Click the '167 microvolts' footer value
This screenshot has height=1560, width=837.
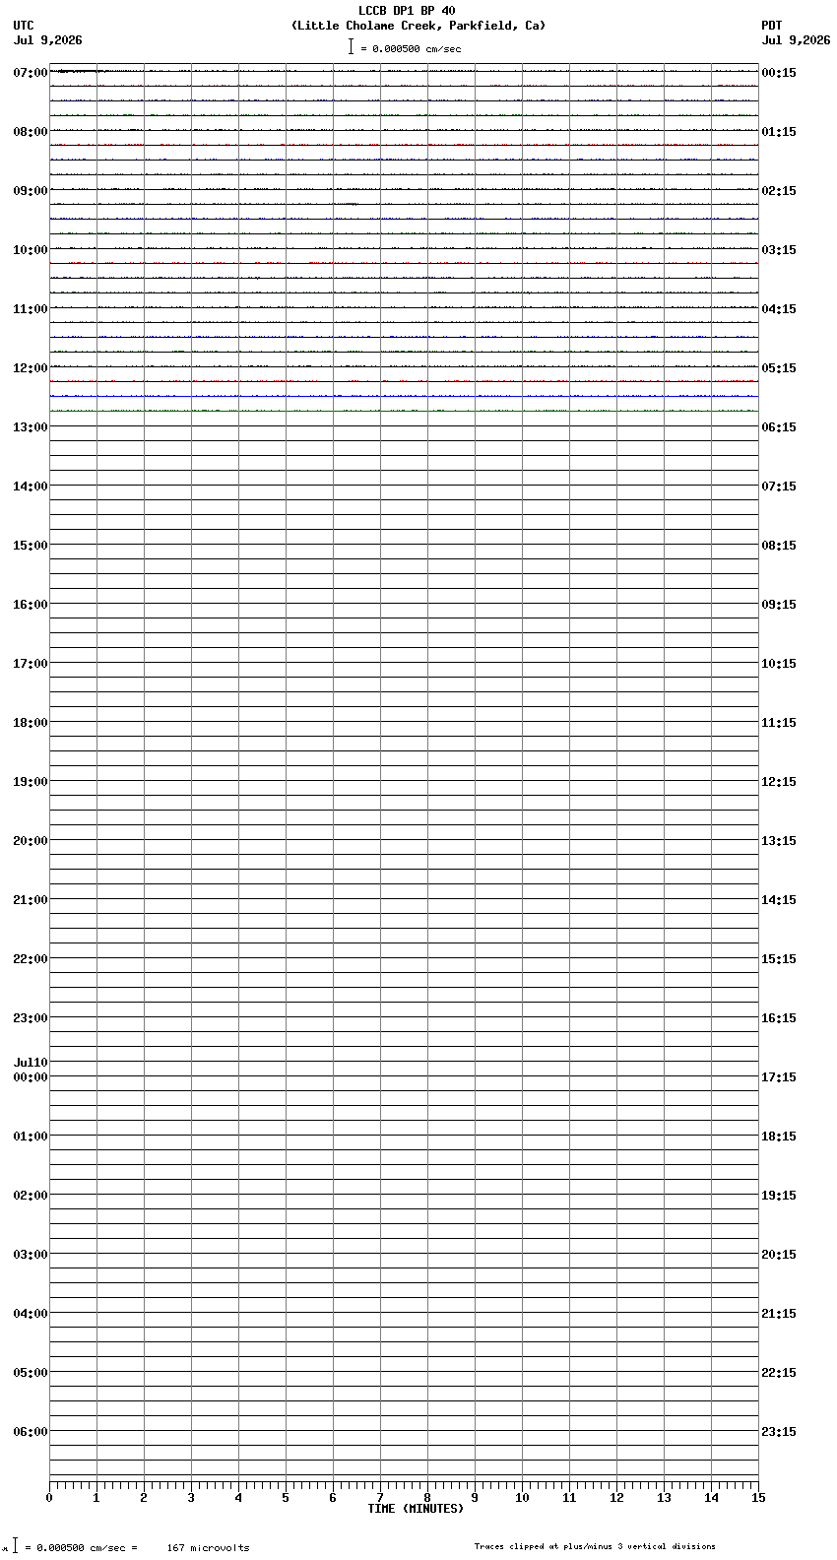pos(208,1548)
